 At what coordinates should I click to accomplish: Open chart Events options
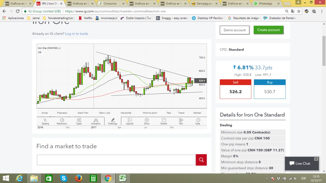coord(164,121)
